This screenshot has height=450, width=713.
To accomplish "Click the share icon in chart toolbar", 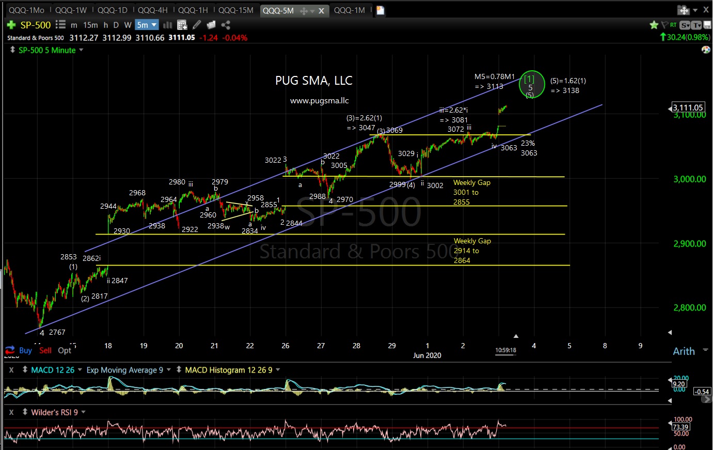I will tap(226, 25).
